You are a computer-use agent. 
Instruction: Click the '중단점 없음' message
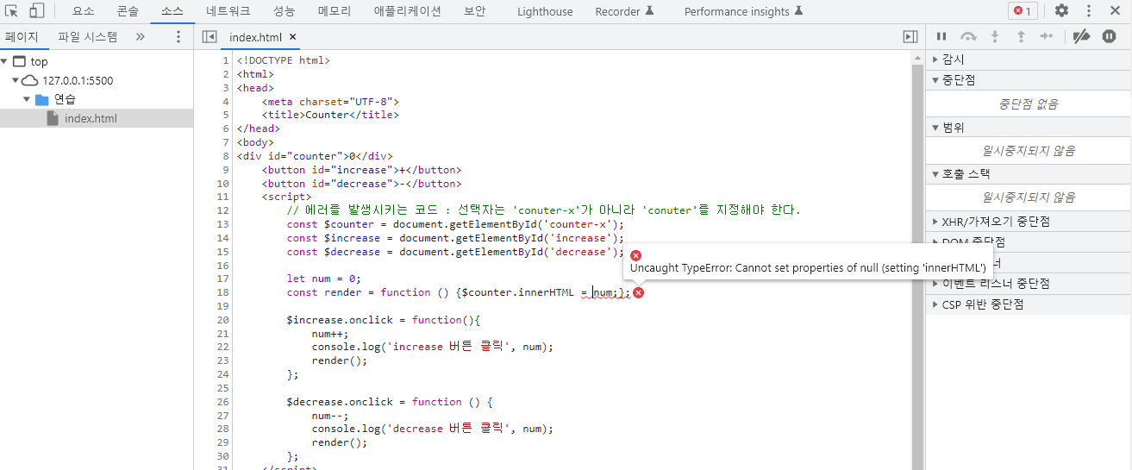pyautogui.click(x=1029, y=104)
